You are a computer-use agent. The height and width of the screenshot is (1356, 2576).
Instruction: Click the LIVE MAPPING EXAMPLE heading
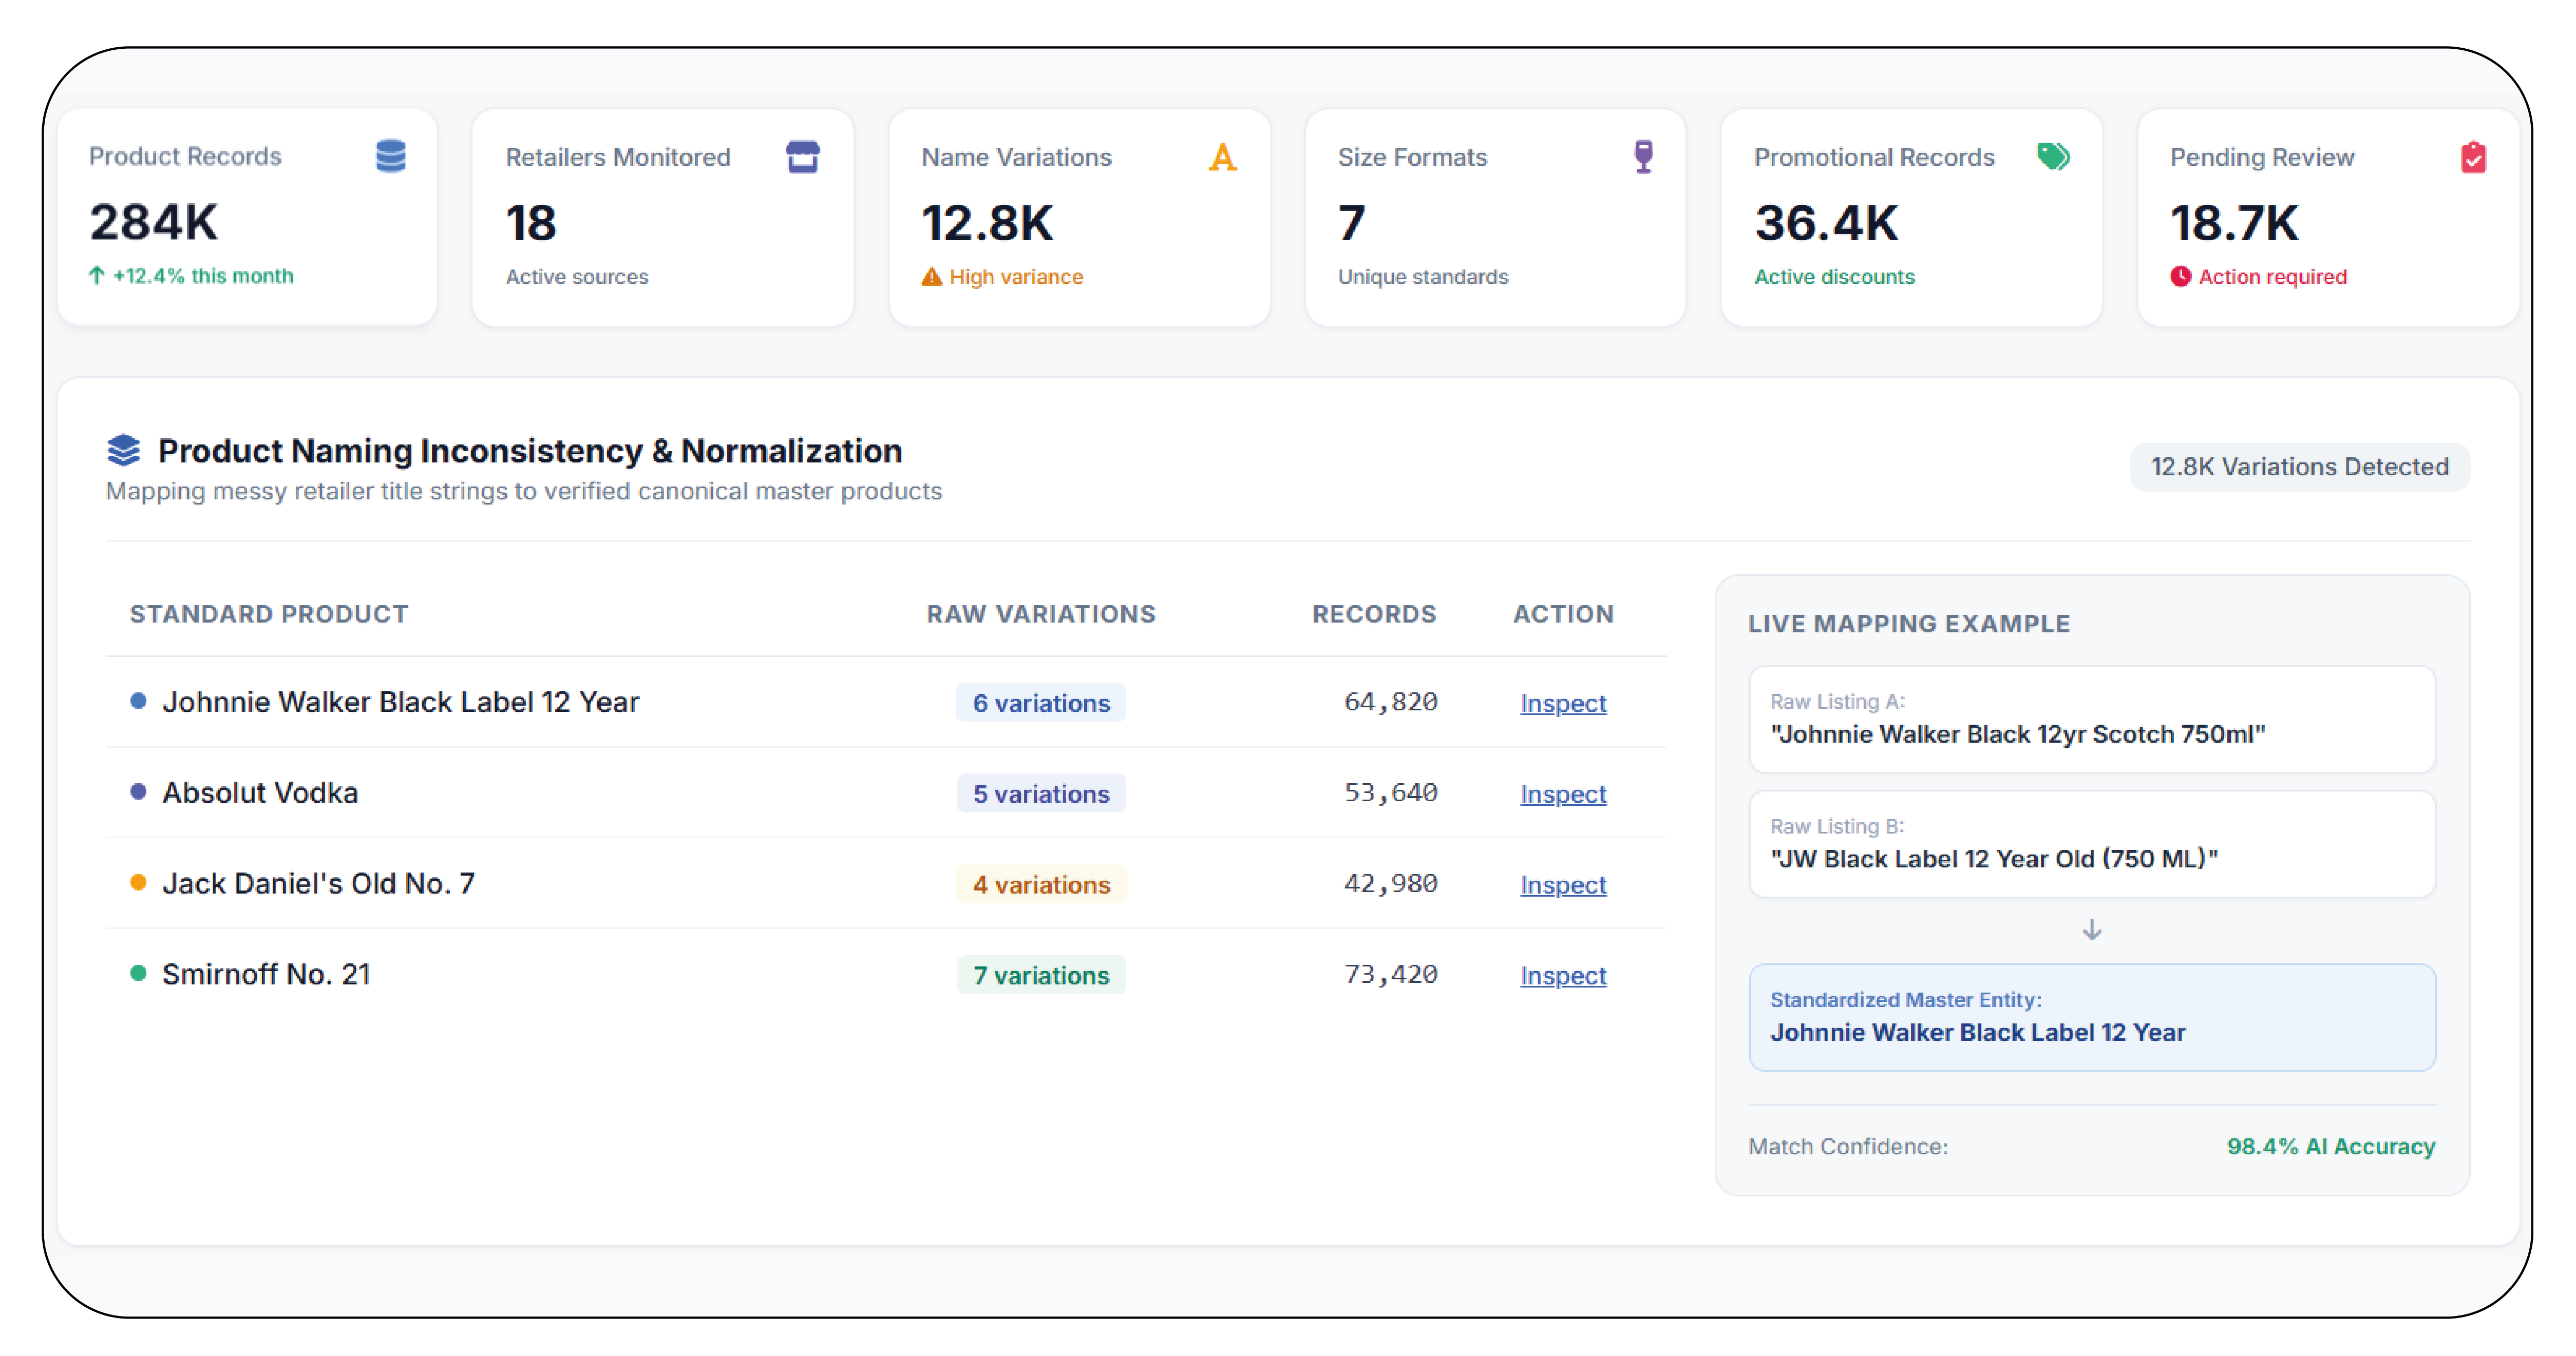1909,624
